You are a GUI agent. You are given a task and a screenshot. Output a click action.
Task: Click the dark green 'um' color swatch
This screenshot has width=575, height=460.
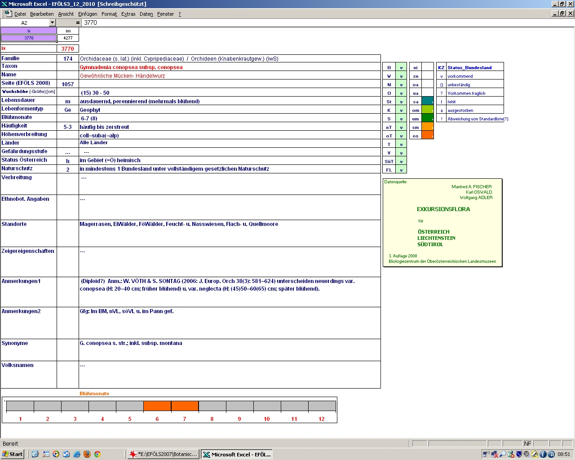click(428, 119)
